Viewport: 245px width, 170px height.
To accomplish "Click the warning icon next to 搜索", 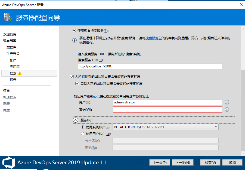I will pyautogui.click(x=20, y=73).
